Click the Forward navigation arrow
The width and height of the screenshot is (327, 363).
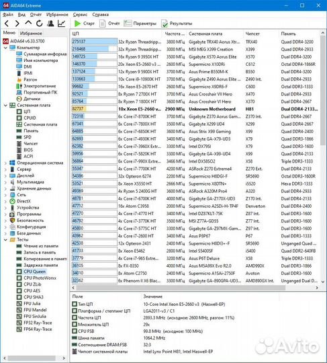click(17, 24)
